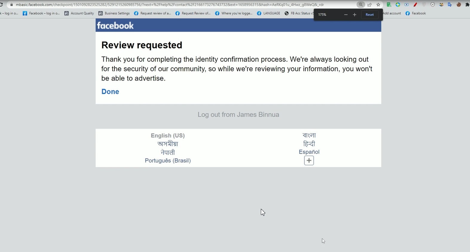The image size is (470, 252).
Task: Click the Review requested heading
Action: coord(142,45)
